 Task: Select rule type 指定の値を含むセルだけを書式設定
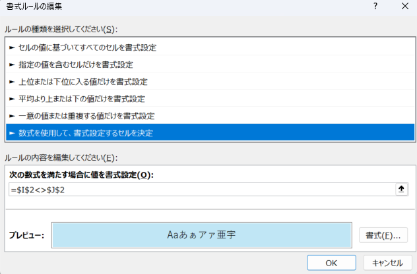pos(76,65)
